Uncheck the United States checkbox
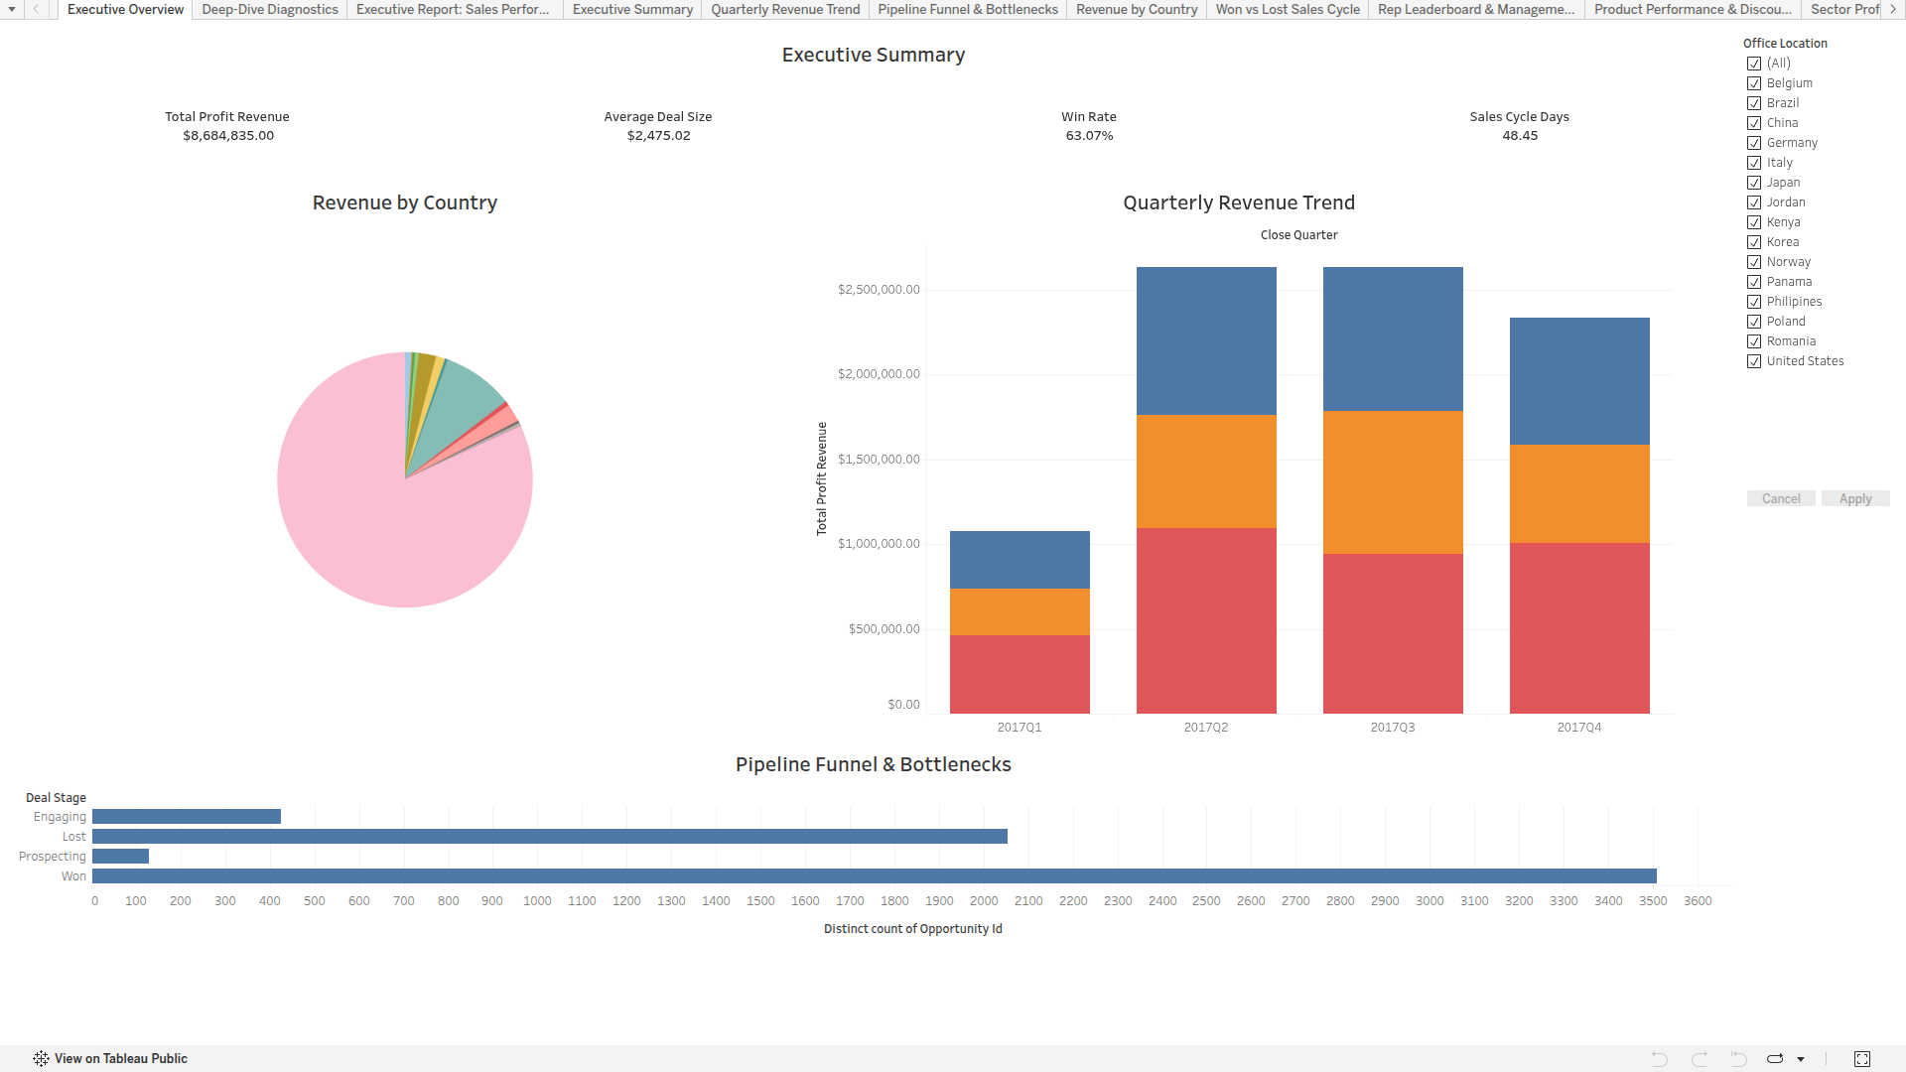Viewport: 1906px width, 1072px height. (x=1754, y=361)
